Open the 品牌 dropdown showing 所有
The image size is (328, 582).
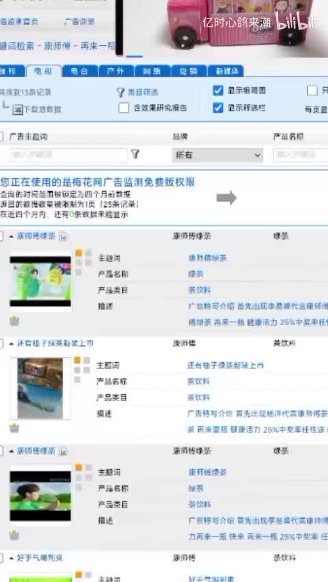tap(217, 155)
